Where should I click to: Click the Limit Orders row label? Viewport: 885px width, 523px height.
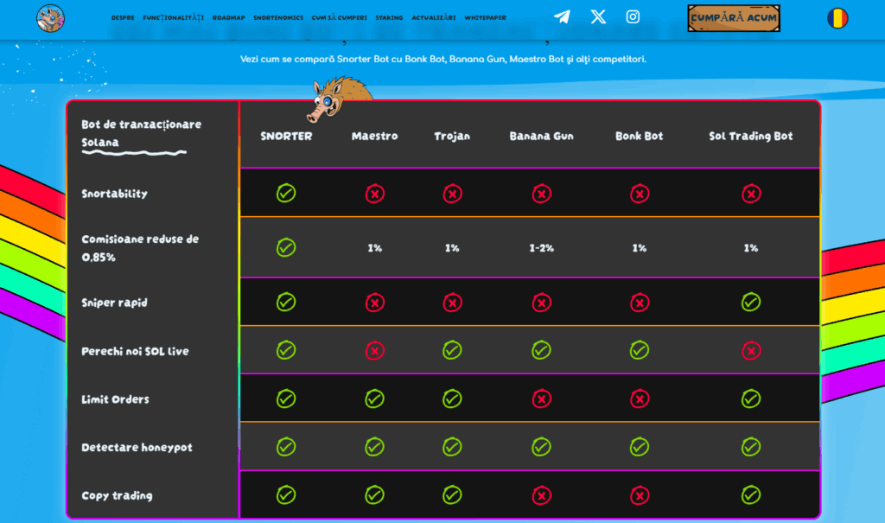[115, 399]
